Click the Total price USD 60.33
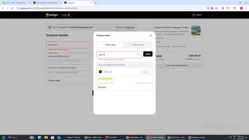This screenshot has width=249, height=140. 195,56
